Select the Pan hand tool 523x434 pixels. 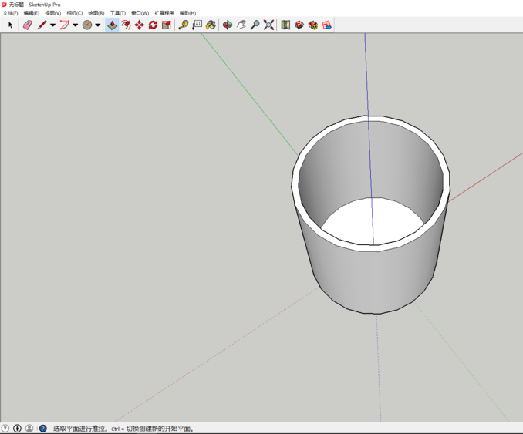tap(241, 25)
